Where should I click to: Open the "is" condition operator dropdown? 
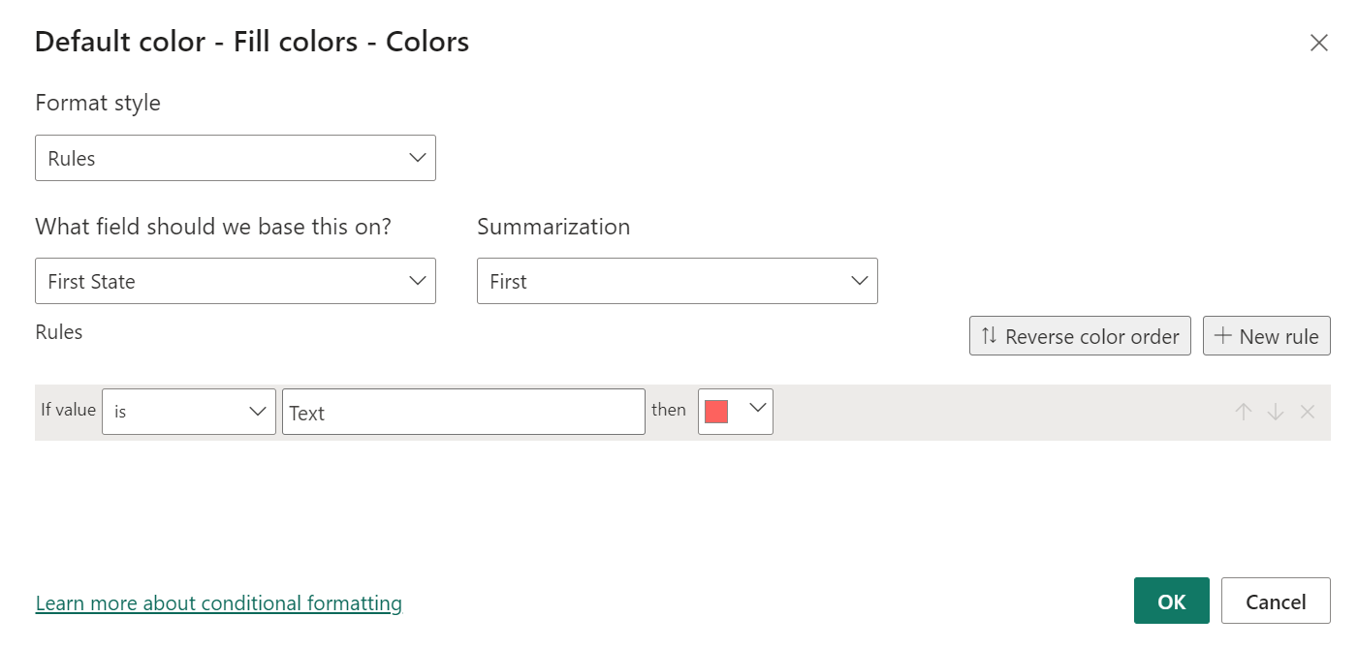188,412
